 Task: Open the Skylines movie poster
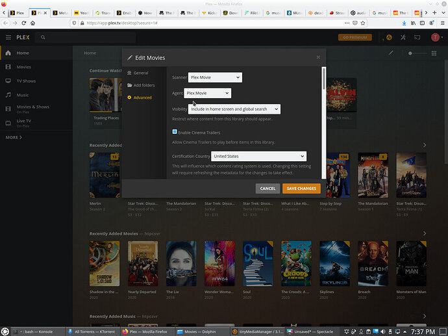[334, 263]
